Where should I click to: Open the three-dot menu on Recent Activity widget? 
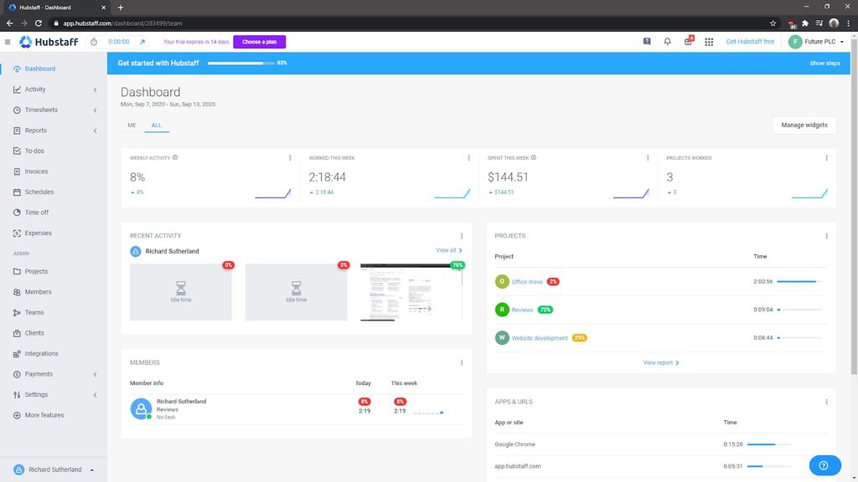[x=462, y=235]
